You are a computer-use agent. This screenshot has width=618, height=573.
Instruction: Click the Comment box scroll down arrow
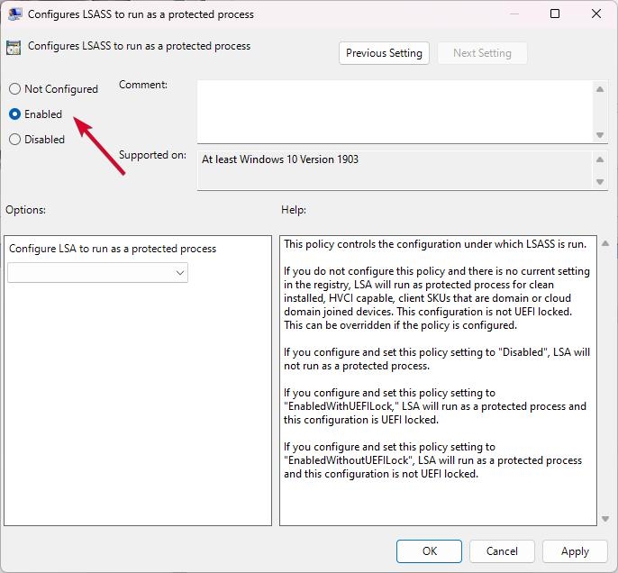(x=600, y=135)
